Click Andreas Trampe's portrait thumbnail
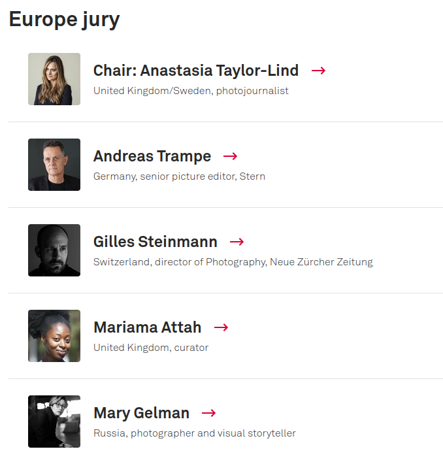 54,165
